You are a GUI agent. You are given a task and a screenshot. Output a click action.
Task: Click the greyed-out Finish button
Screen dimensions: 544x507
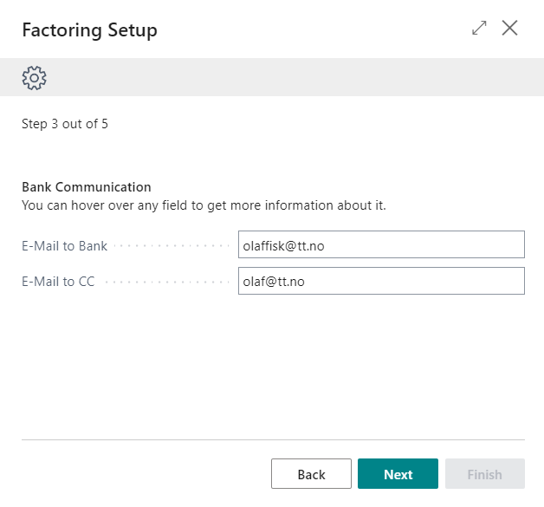click(484, 474)
